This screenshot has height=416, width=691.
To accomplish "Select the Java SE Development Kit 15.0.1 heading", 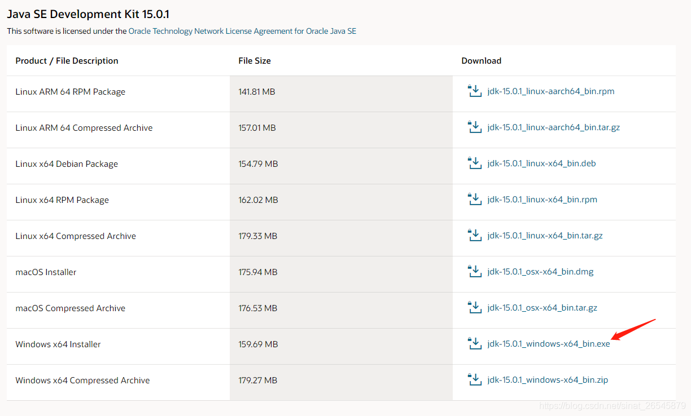I will 88,14.
